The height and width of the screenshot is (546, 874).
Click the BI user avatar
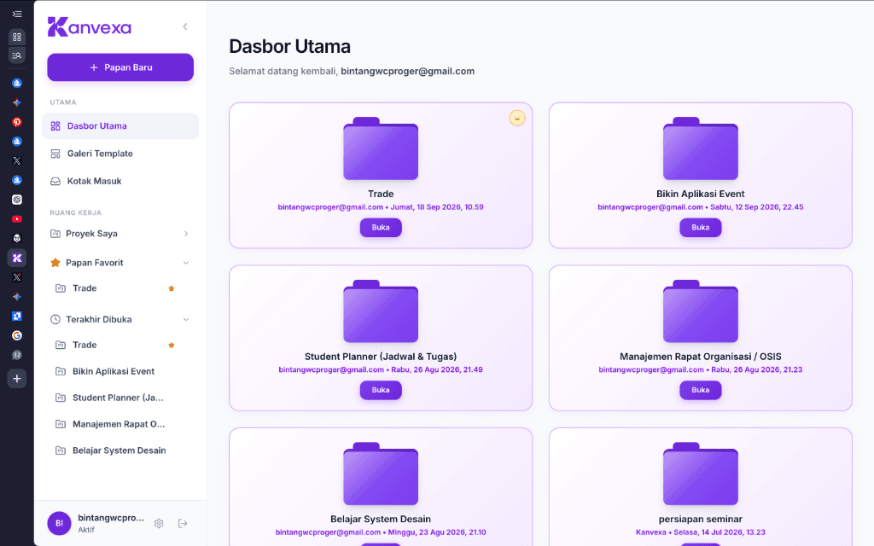59,523
